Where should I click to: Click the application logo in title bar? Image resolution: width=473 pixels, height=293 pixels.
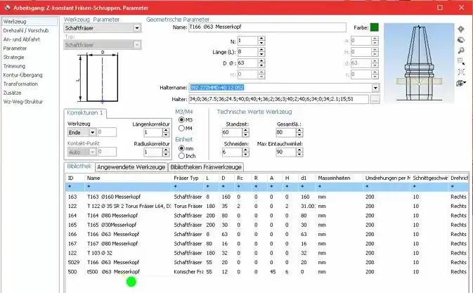[x=7, y=6]
